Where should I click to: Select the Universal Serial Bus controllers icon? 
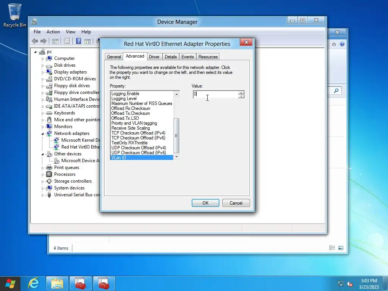49,195
